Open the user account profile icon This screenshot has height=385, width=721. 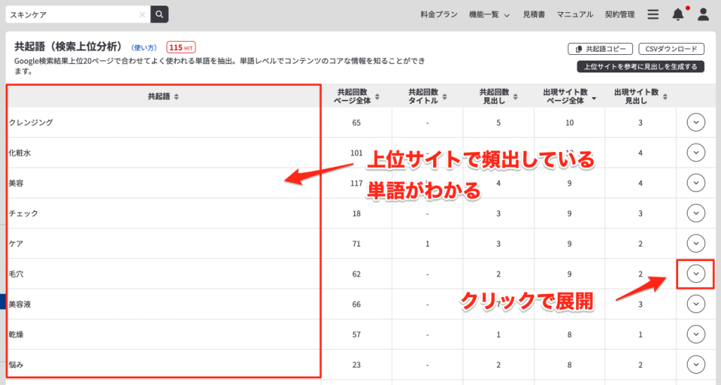703,14
